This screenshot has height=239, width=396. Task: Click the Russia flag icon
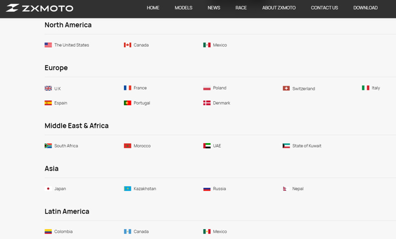207,189
